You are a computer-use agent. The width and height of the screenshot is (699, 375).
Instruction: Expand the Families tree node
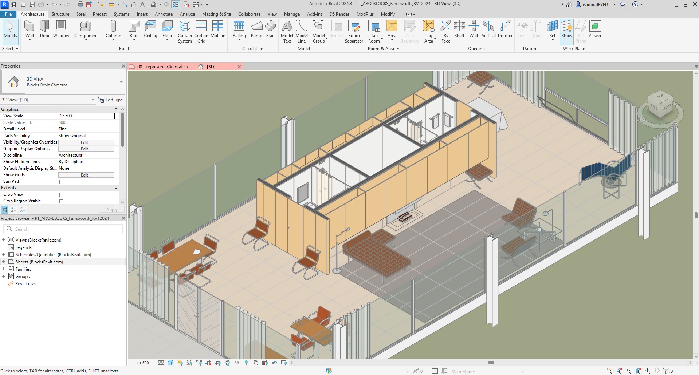[x=4, y=269]
